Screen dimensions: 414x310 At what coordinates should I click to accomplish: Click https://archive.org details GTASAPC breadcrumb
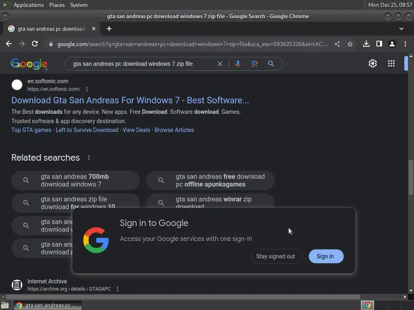[69, 289]
